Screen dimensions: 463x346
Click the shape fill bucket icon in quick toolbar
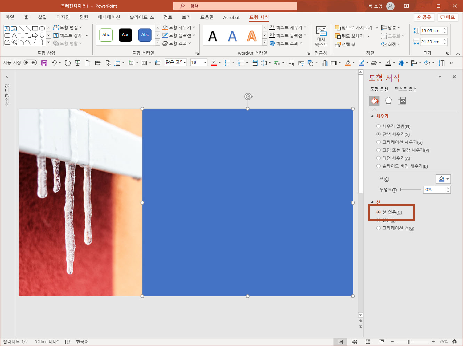(348, 63)
